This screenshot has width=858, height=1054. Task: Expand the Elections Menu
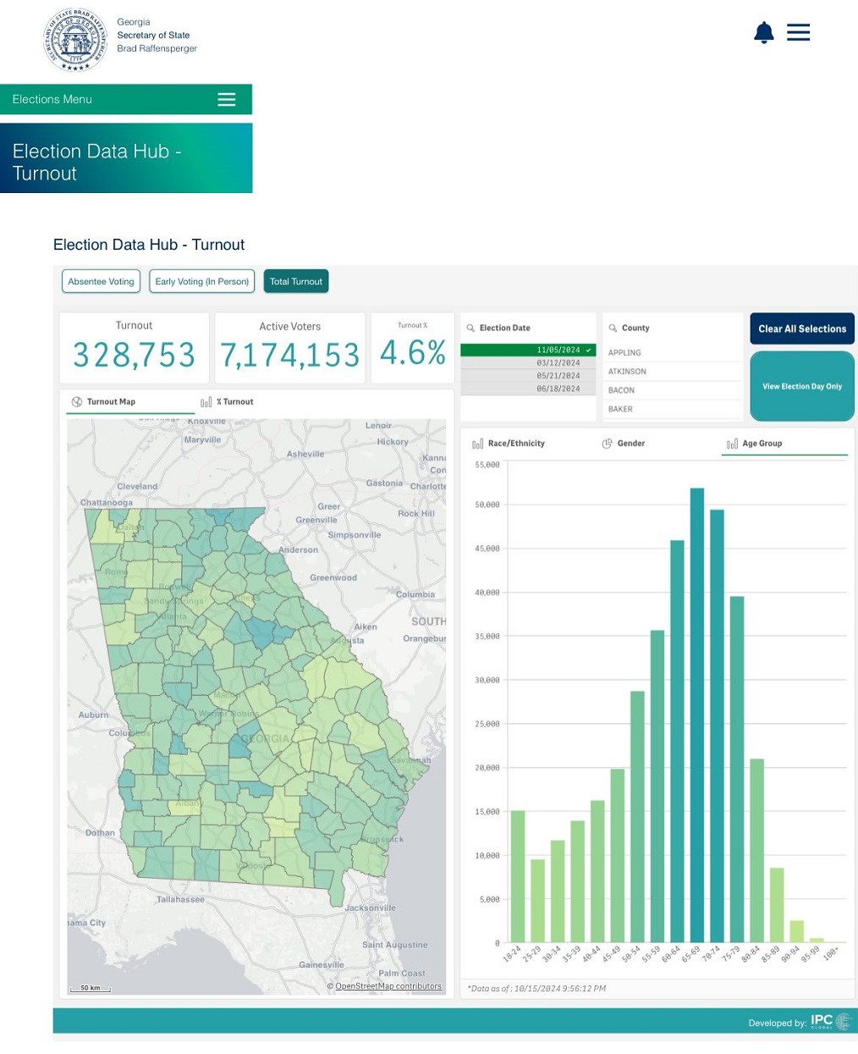pyautogui.click(x=126, y=100)
